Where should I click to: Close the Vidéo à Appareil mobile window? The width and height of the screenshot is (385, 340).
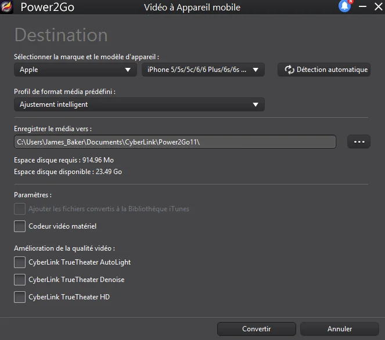click(x=379, y=6)
